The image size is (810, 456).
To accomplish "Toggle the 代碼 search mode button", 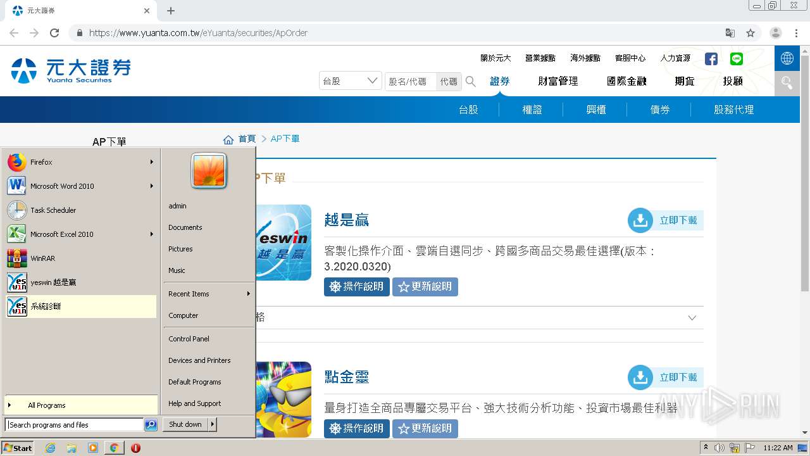I will (449, 82).
